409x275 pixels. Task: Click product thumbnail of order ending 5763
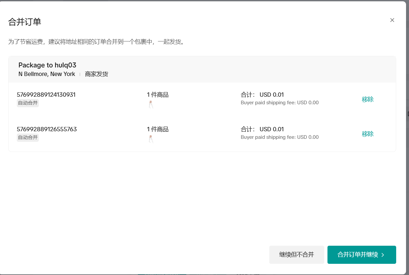(x=151, y=139)
